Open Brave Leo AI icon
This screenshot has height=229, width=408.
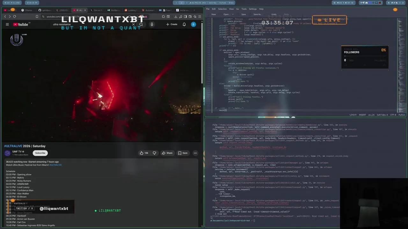point(195,17)
